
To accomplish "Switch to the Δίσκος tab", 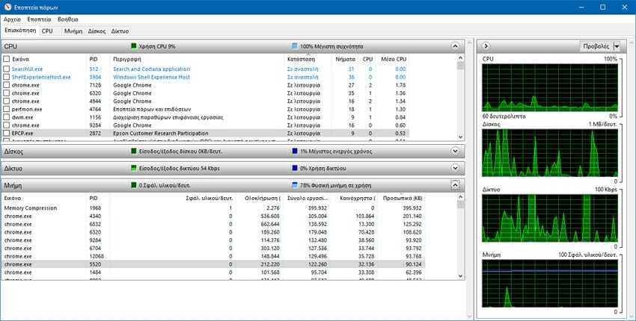I will [97, 31].
